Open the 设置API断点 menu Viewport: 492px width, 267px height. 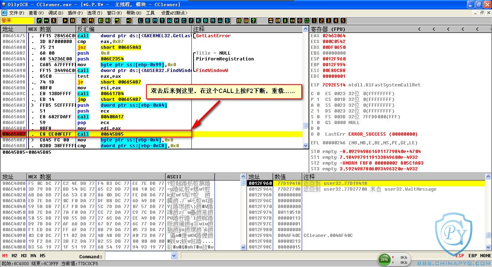pos(175,13)
